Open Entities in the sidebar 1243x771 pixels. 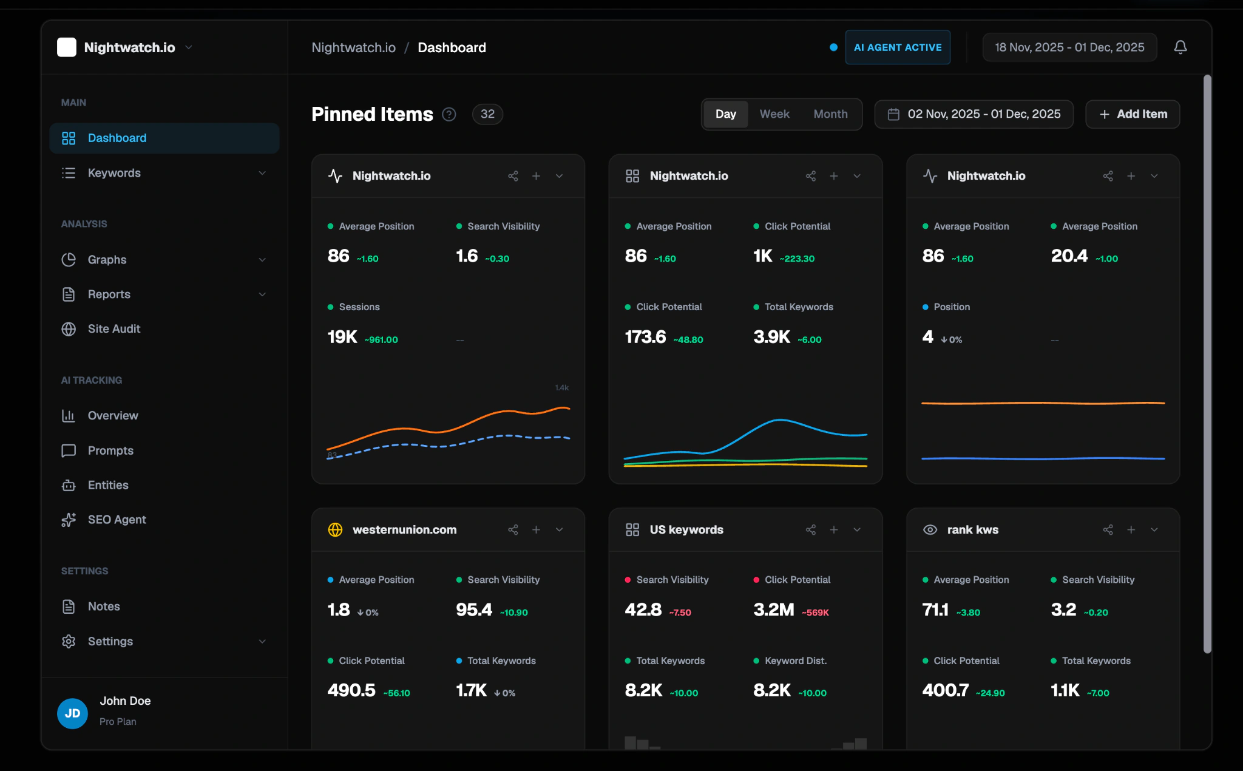[x=164, y=485]
